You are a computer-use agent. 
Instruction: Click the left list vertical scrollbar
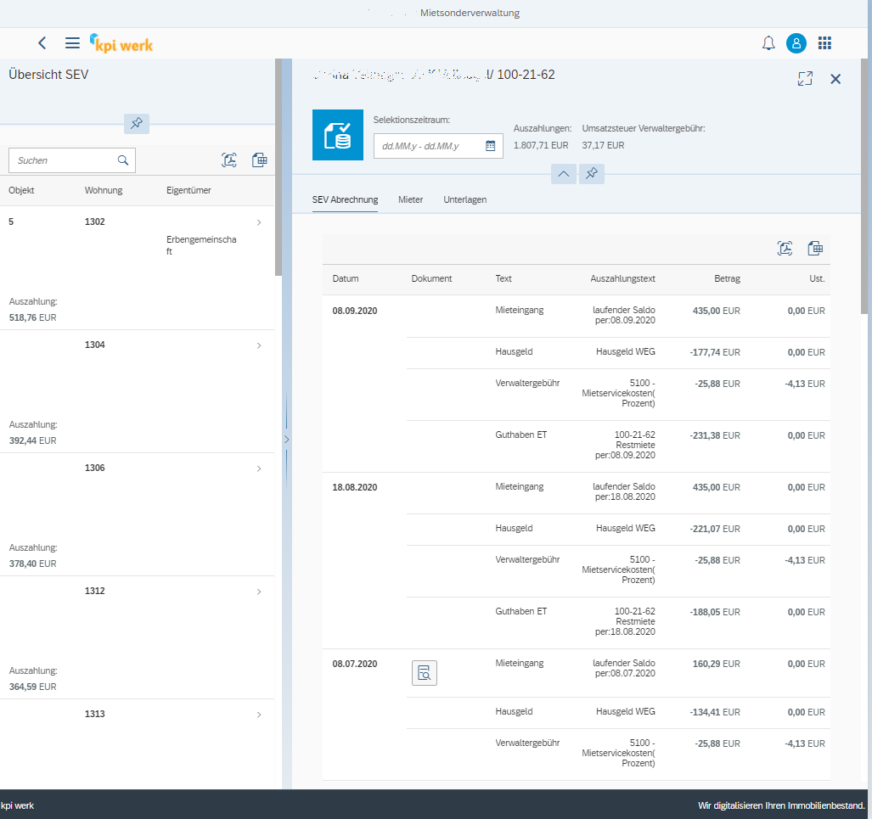click(278, 167)
